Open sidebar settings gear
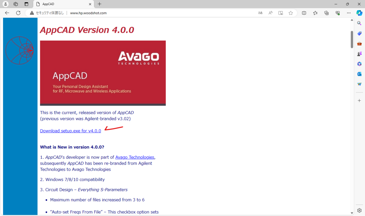This screenshot has width=365, height=216. point(359,211)
